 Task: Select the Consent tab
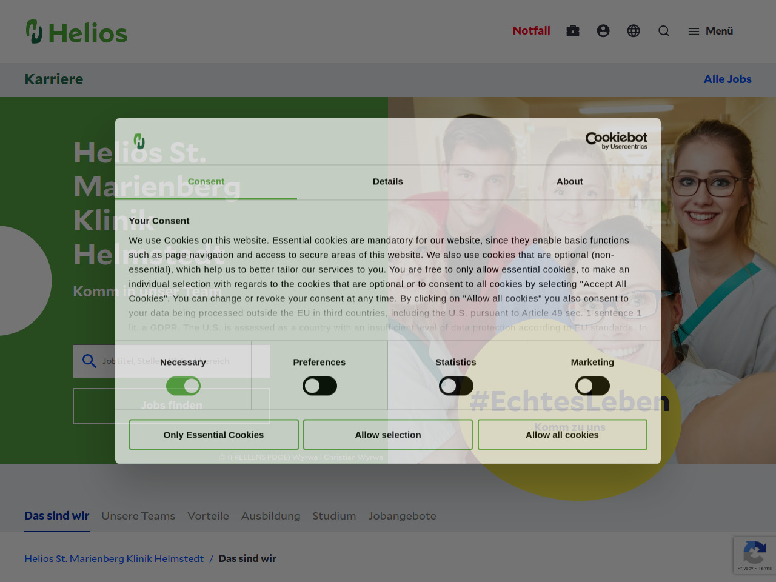(206, 181)
